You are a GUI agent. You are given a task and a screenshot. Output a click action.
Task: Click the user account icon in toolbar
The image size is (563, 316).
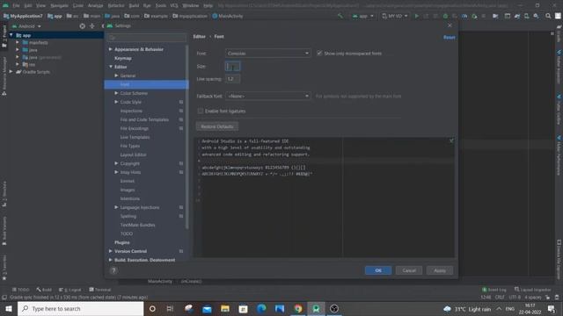[558, 16]
